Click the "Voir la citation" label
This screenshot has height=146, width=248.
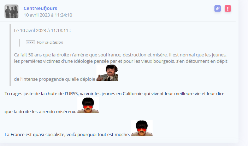(50, 42)
